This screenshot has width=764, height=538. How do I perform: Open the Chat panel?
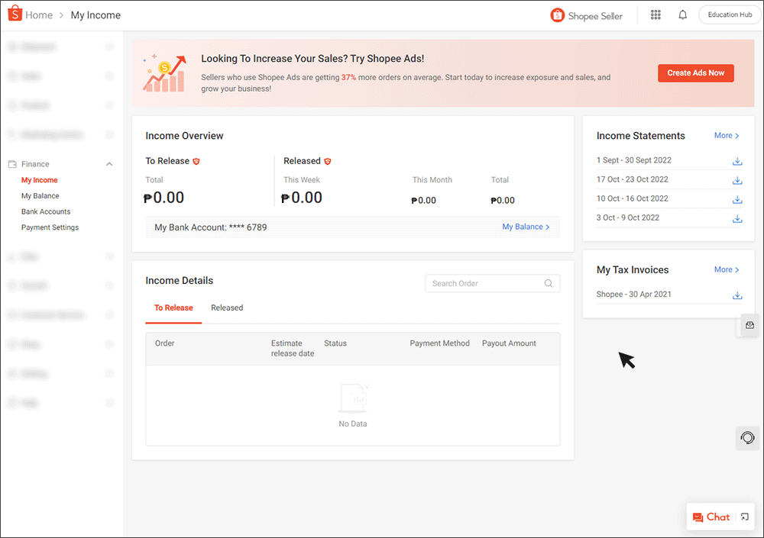pyautogui.click(x=711, y=517)
